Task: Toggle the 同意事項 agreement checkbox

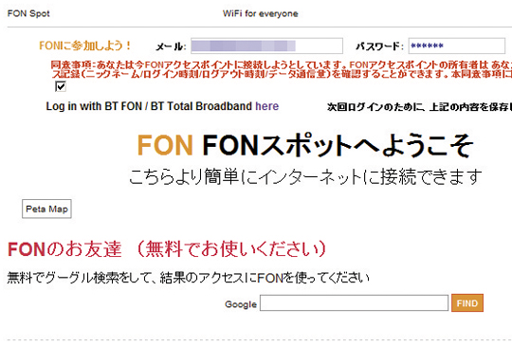Action: click(x=61, y=86)
